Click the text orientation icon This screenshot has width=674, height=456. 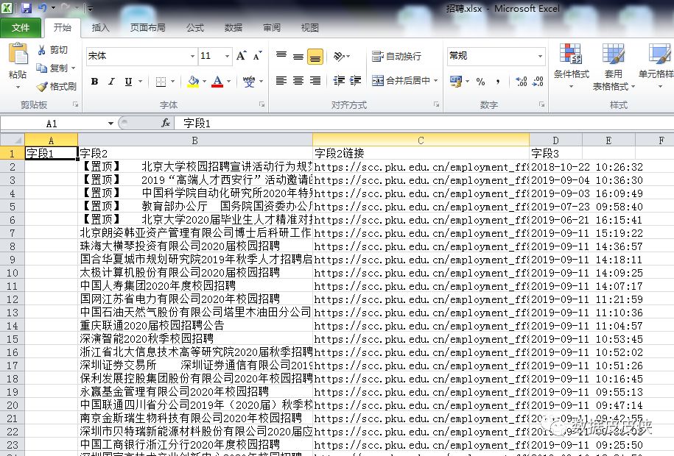(339, 56)
